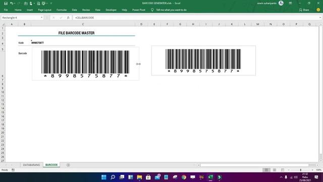Open the Customize Quick Access Toolbar dropdown

click(x=51, y=4)
